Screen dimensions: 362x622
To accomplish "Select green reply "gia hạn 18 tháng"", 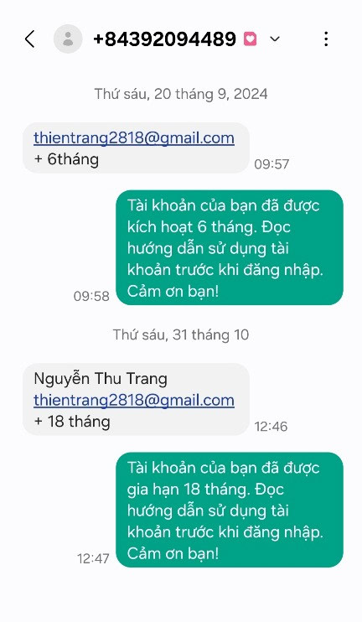I will pyautogui.click(x=230, y=510).
